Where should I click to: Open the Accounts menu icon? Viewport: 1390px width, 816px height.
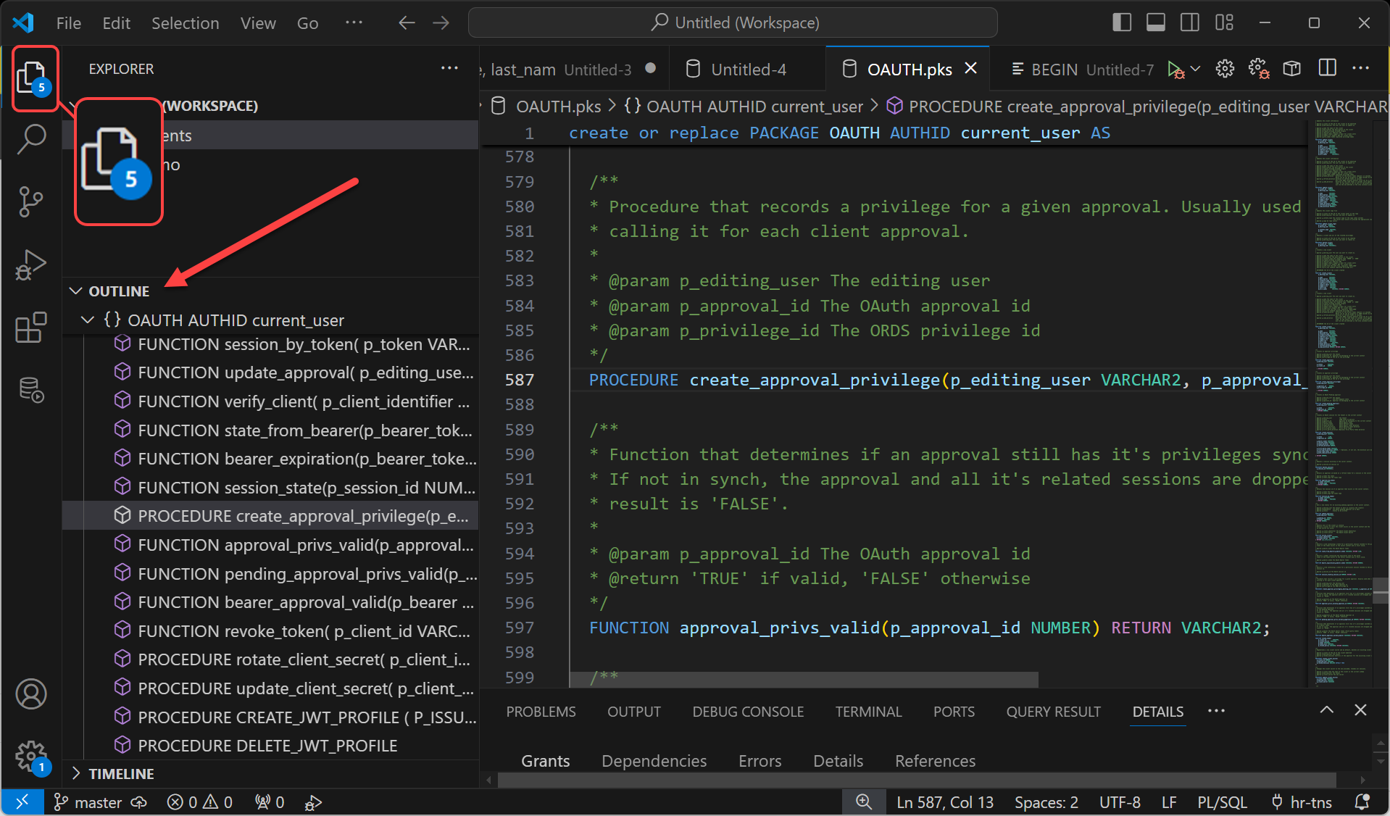(x=31, y=694)
